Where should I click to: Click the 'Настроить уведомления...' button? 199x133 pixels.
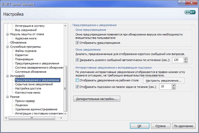(x=164, y=81)
